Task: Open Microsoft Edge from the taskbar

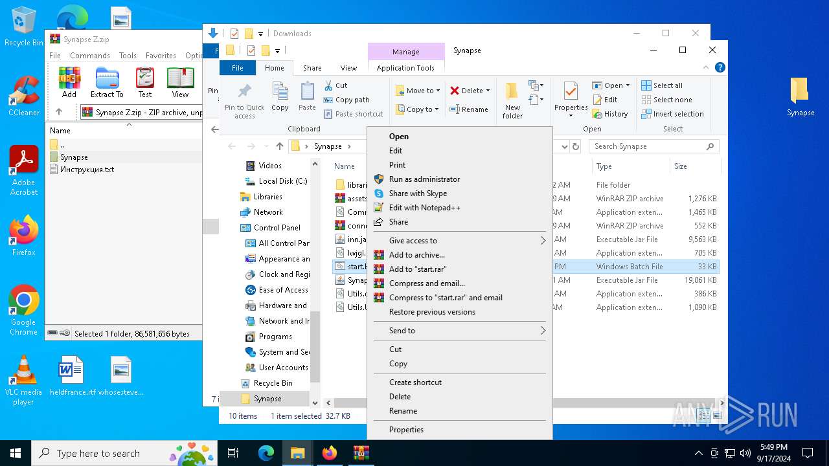Action: pyautogui.click(x=266, y=453)
